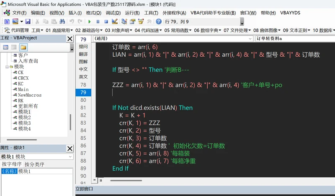Open the 订单转资料a procedure combo box

click(x=295, y=38)
